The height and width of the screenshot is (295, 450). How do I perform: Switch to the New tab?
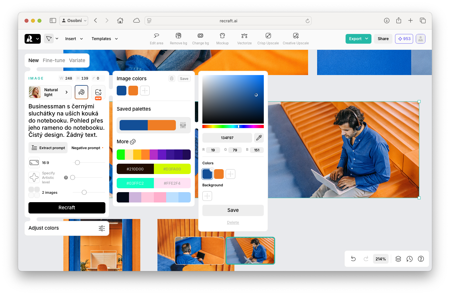point(34,60)
